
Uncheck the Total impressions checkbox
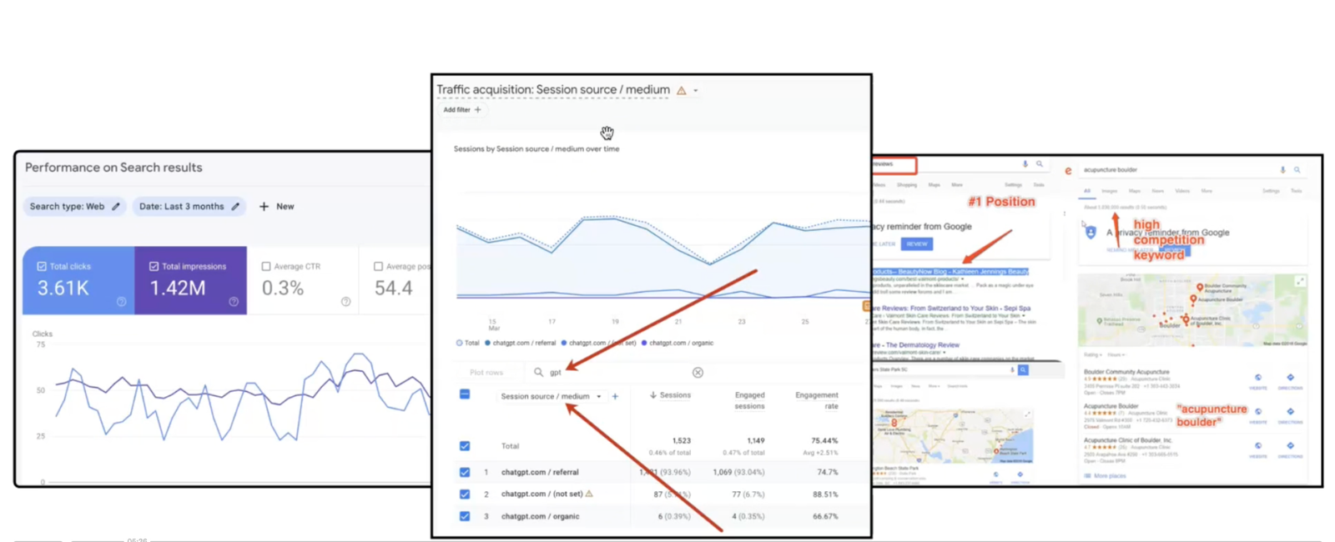[154, 267]
